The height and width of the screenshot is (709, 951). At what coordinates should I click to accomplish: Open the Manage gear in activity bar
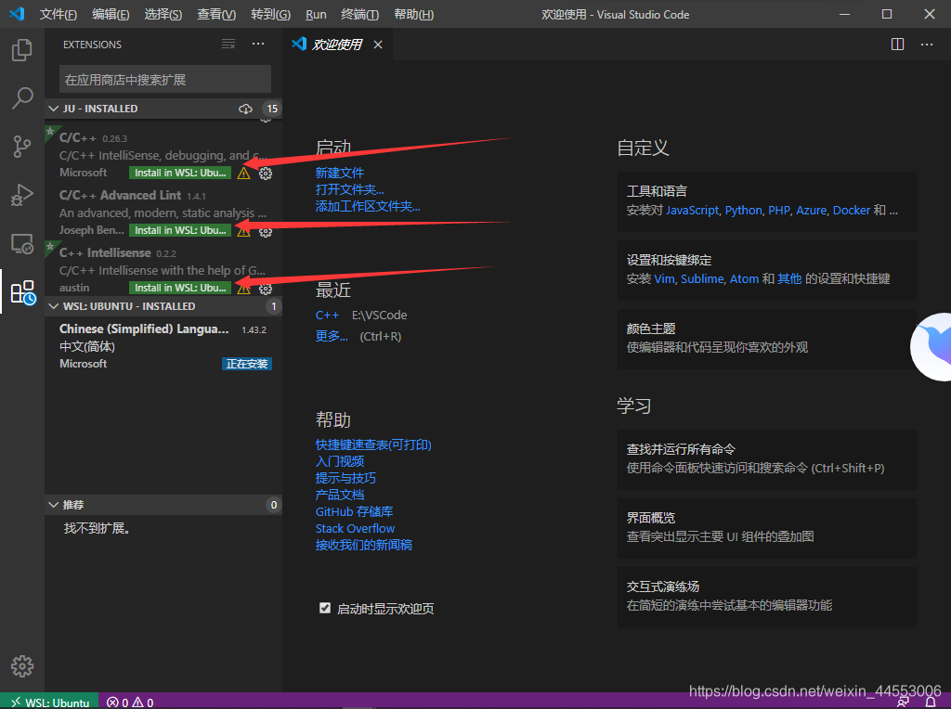tap(22, 666)
